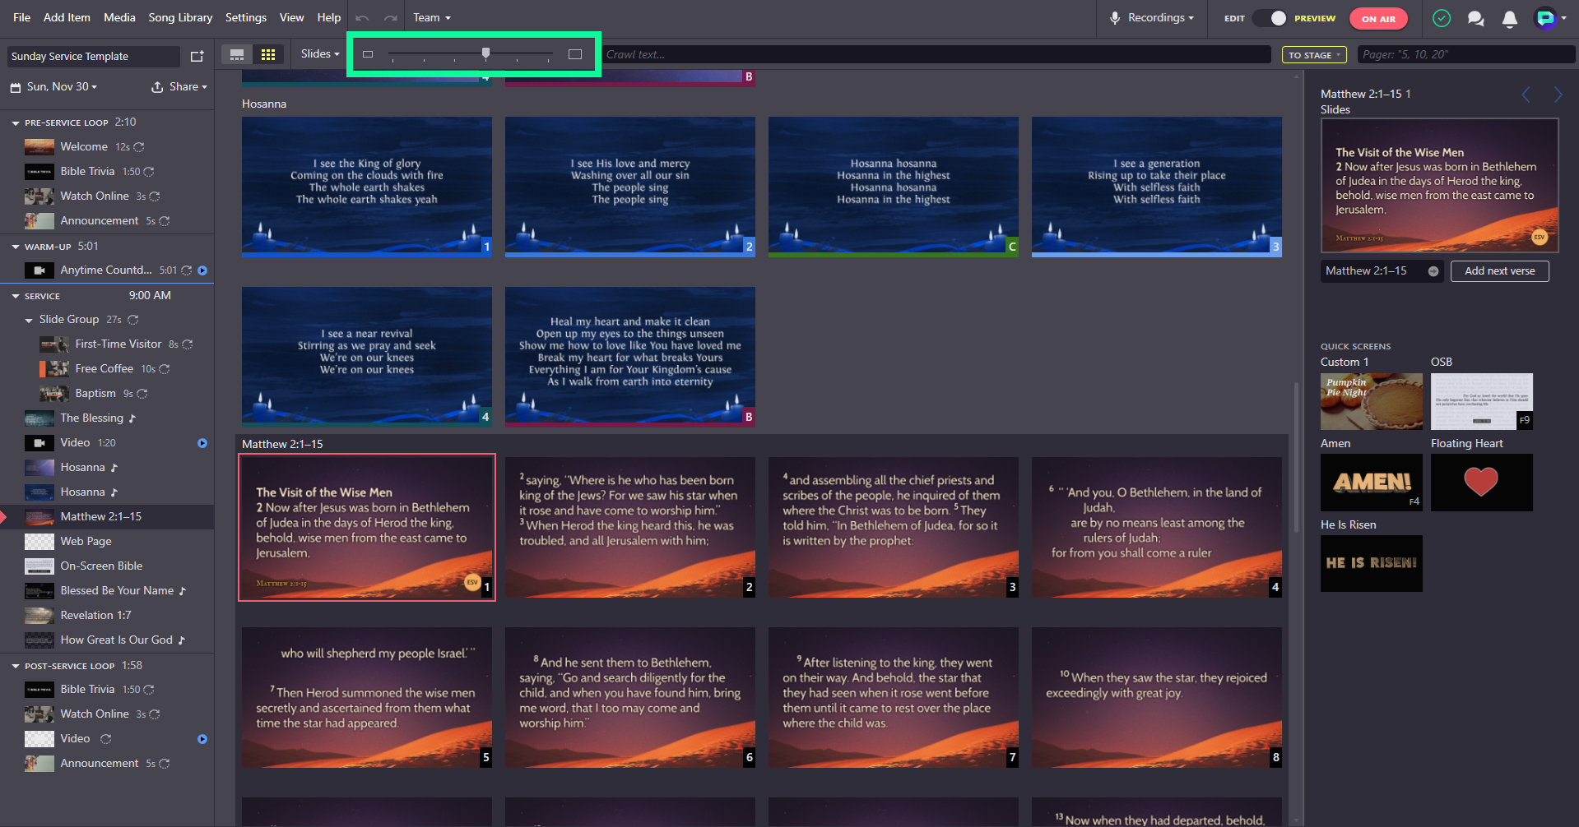
Task: Select the On-Screen Bible service item
Action: [107, 566]
